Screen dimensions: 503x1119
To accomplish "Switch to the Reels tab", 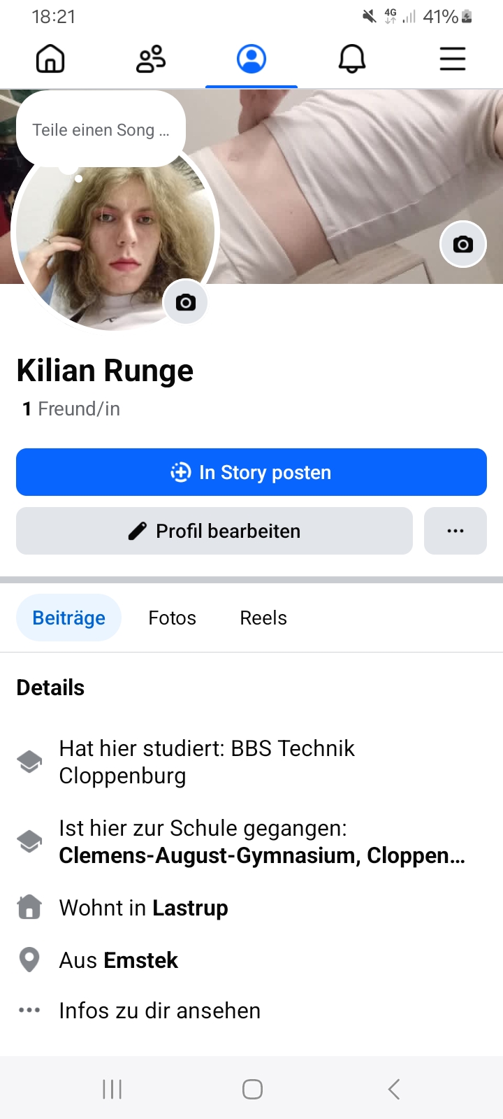I will (263, 618).
